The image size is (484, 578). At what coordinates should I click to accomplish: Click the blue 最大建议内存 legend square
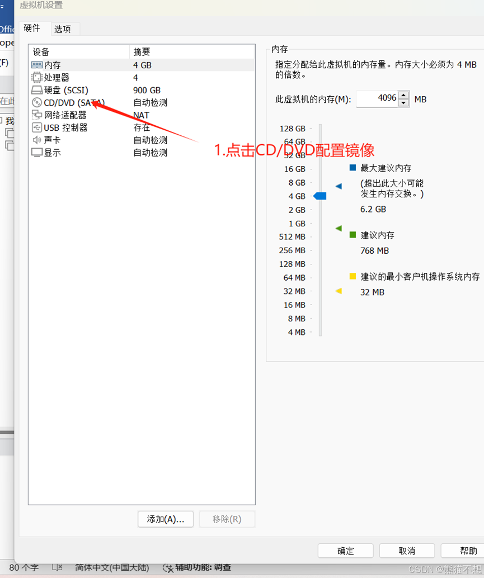click(353, 168)
